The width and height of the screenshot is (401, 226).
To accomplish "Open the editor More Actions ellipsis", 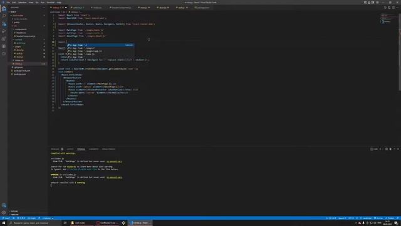I will tap(397, 8).
